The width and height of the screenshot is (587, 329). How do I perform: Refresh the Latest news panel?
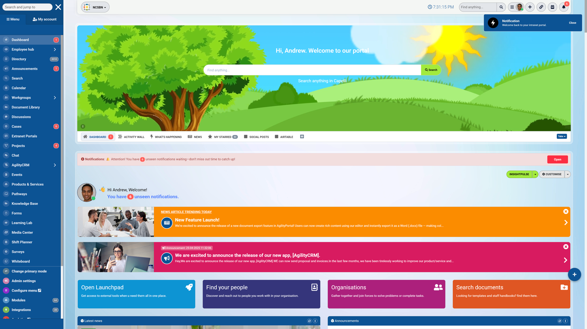[309, 321]
